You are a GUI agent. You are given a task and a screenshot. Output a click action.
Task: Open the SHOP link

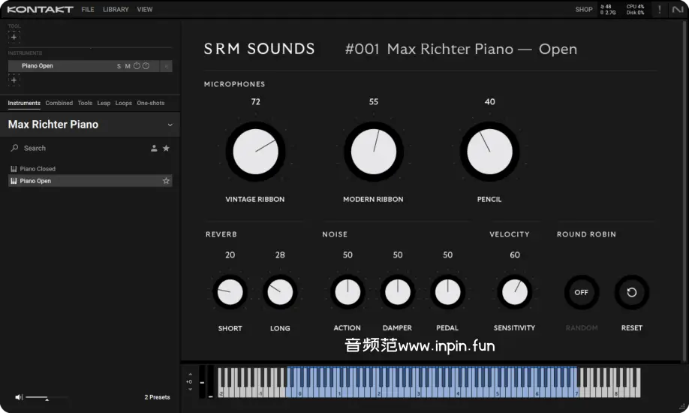coord(583,10)
